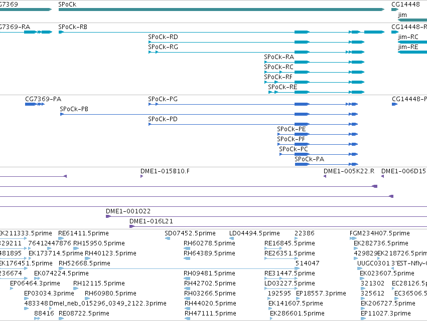Screen dimensions: 427x321
Task: Select the SPoCk-PA protein label
Action: pyautogui.click(x=310, y=159)
